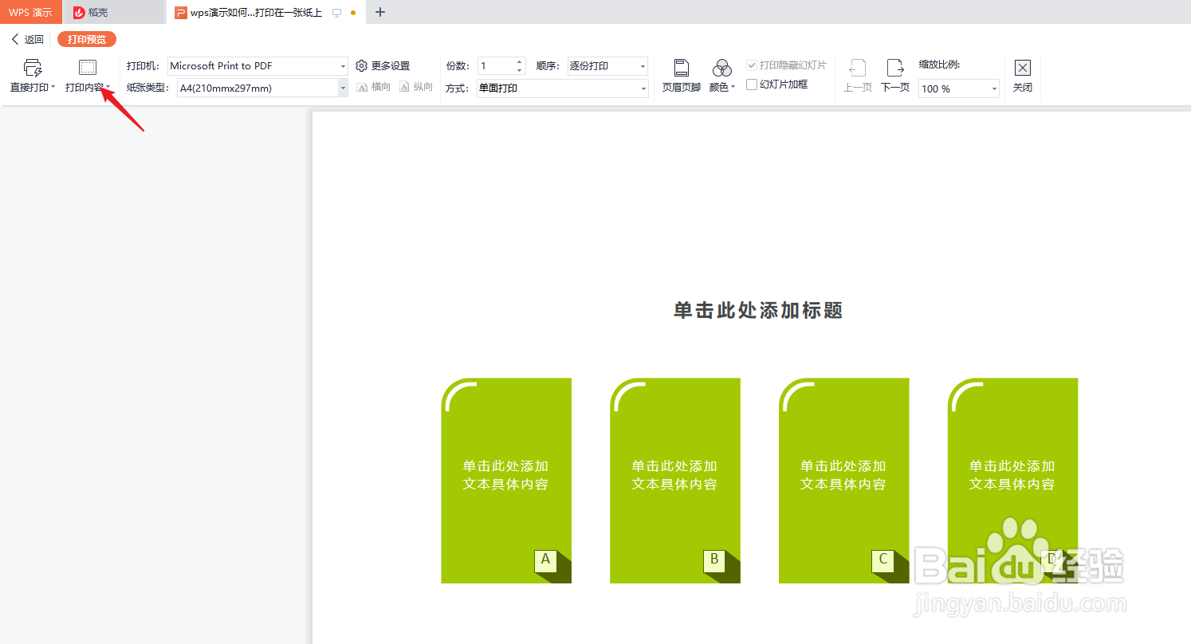Open 更多设置 via the gear icon
1191x644 pixels.
(x=361, y=65)
